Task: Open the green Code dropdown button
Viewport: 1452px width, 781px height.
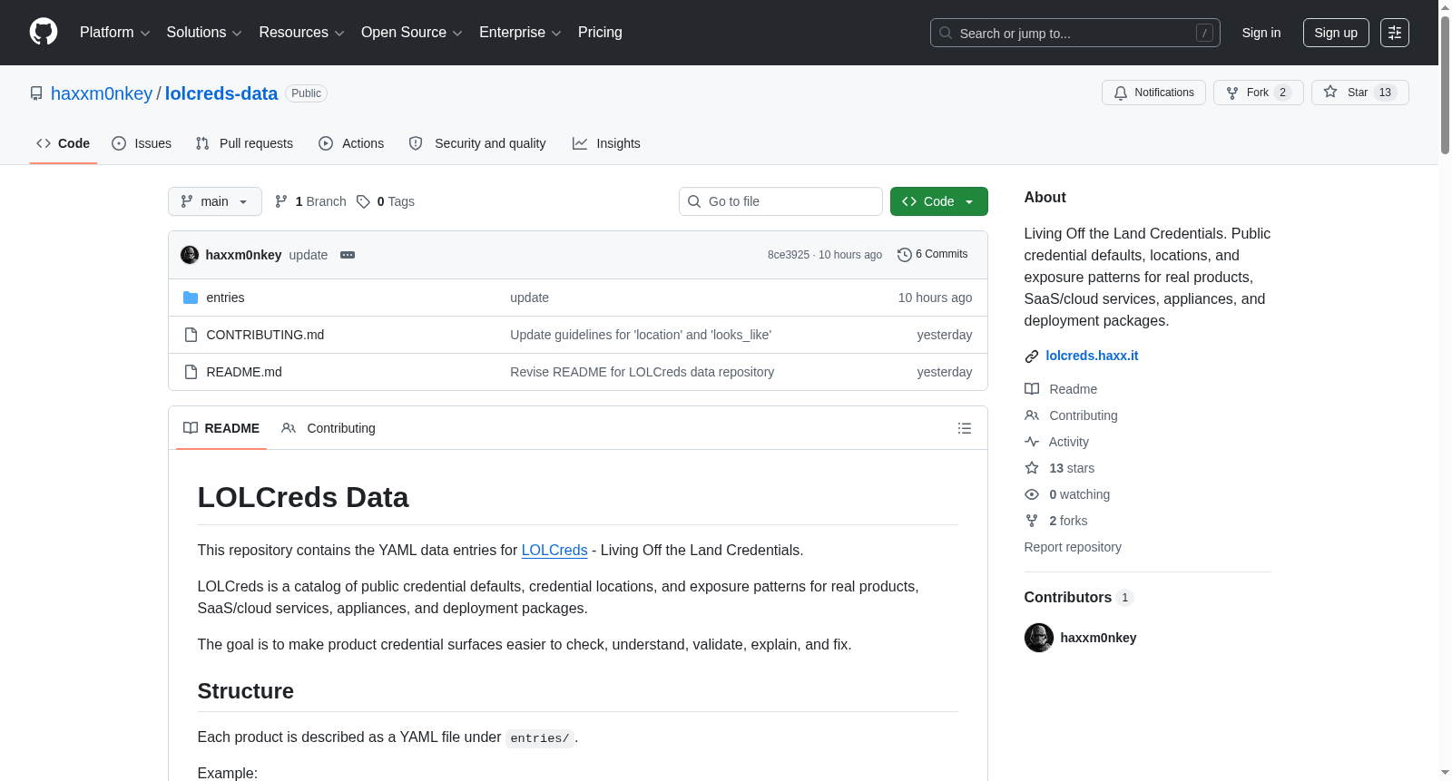Action: [x=939, y=201]
